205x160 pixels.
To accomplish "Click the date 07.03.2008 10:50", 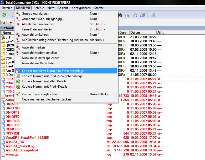I will (143, 50).
